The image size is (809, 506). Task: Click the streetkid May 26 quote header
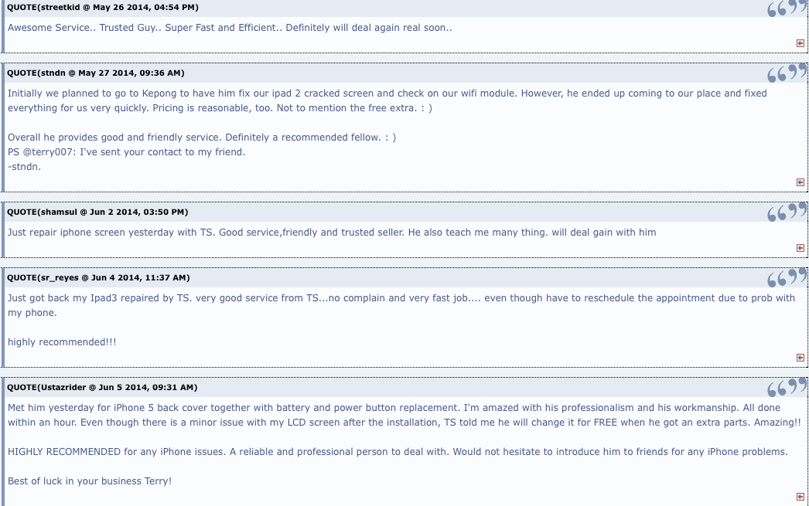click(103, 7)
